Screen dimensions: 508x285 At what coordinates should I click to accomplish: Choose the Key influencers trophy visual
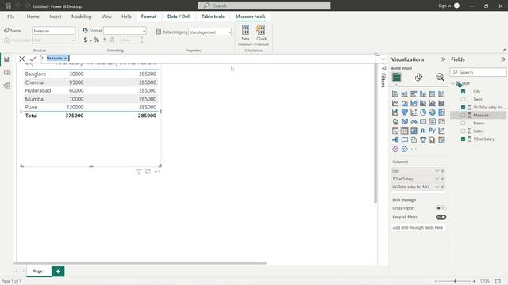(423, 140)
